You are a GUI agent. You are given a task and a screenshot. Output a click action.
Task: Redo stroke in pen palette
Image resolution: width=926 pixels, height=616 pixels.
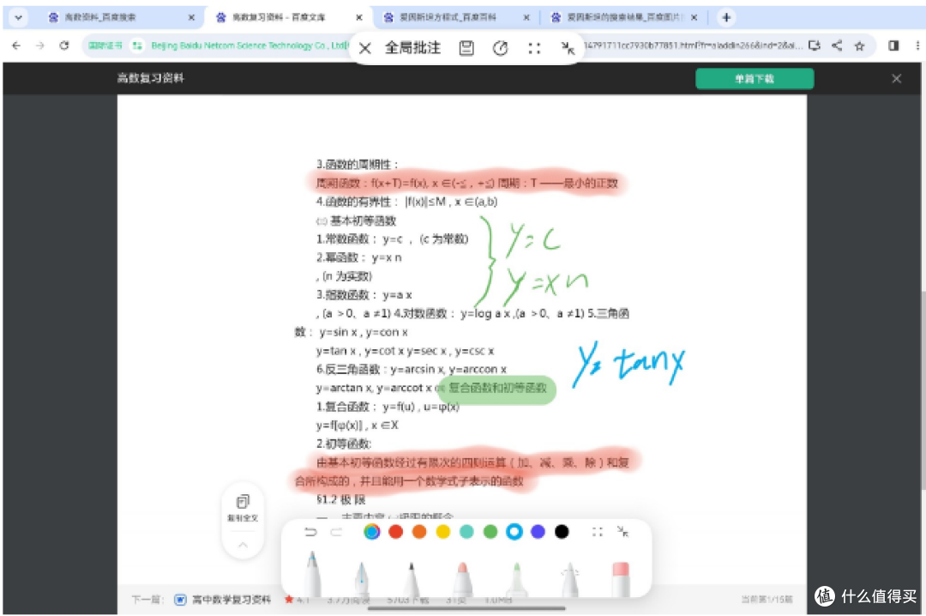click(336, 532)
